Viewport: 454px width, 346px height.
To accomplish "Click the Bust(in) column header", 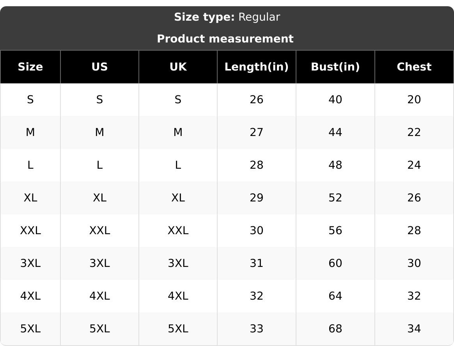I will (335, 67).
